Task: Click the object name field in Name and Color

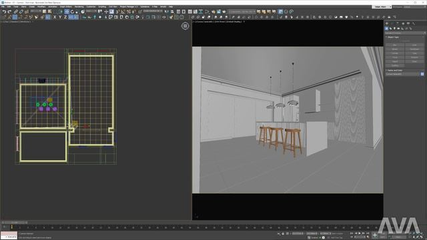Action: pyautogui.click(x=402, y=74)
